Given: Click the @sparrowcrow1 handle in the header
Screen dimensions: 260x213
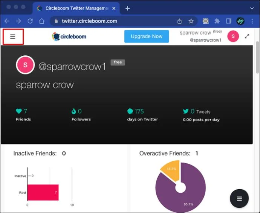Looking at the screenshot, I should (x=206, y=40).
